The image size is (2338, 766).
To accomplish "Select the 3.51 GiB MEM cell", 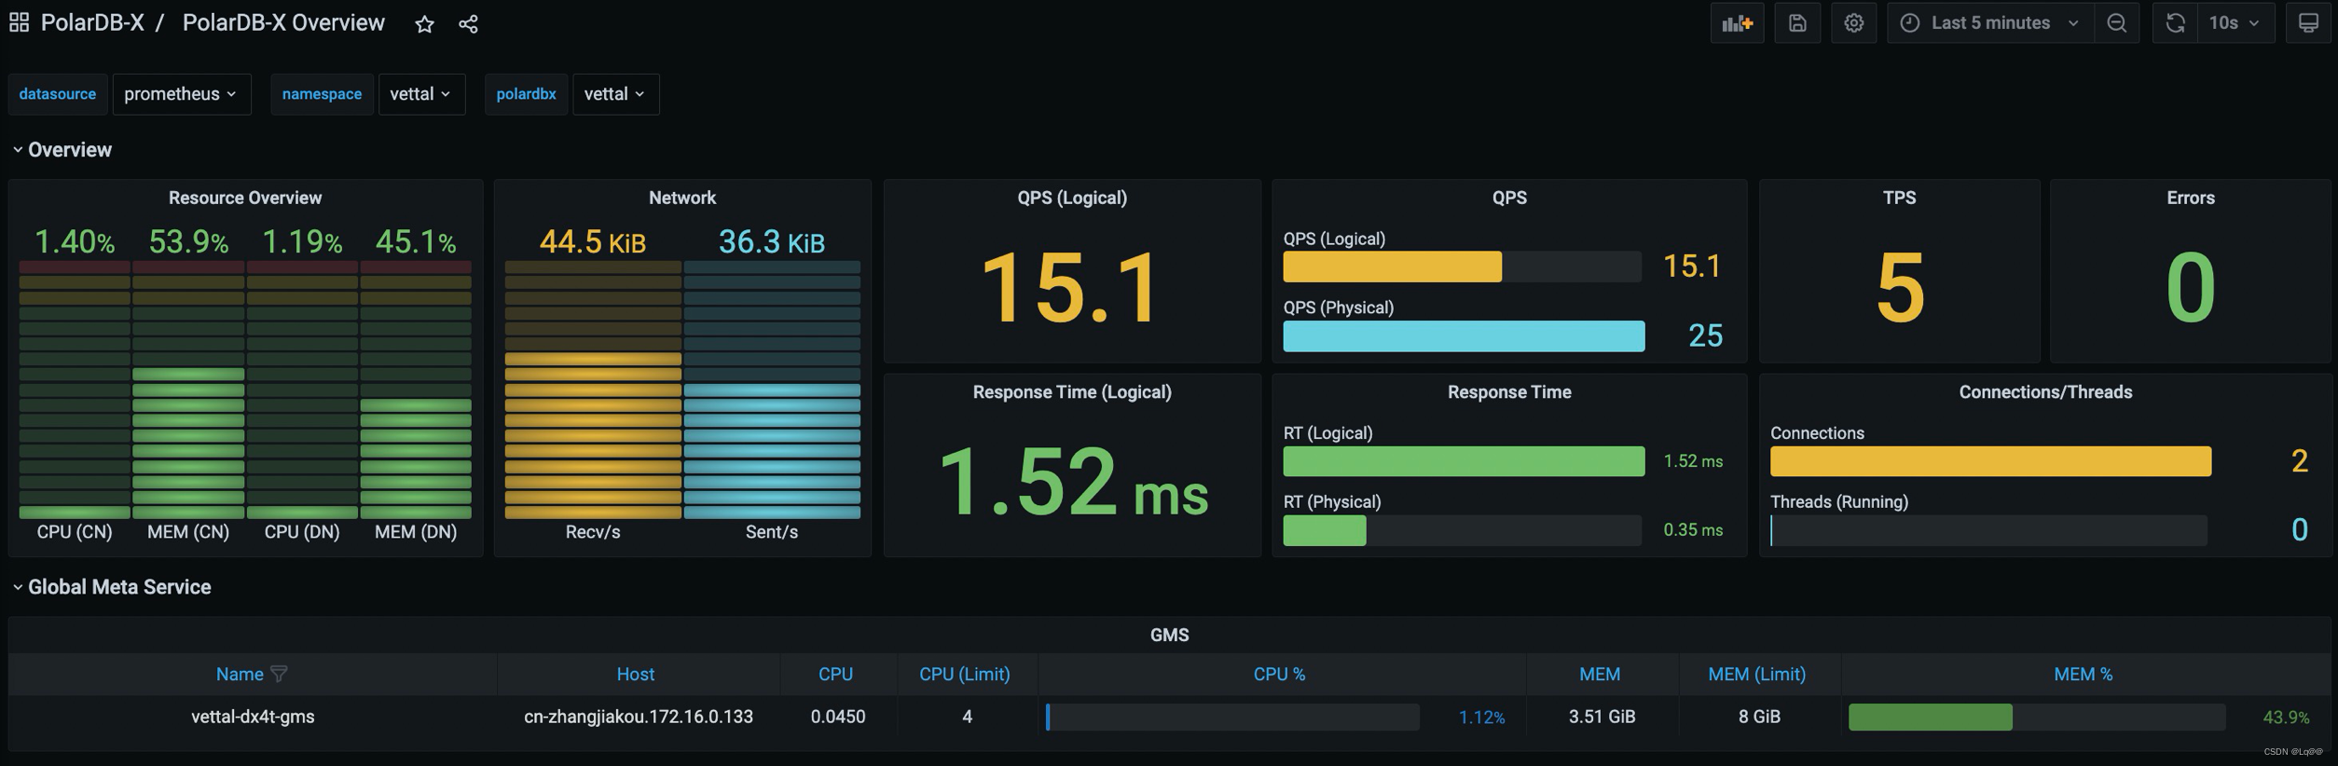I will tap(1602, 717).
